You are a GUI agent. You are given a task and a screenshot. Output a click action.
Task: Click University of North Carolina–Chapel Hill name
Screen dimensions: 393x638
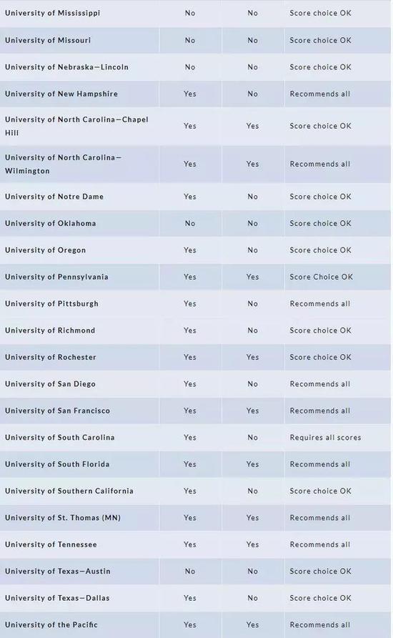[76, 126]
